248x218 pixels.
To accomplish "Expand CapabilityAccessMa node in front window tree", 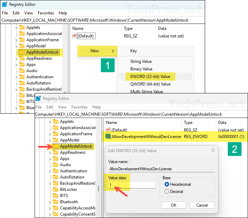I will 50,208.
